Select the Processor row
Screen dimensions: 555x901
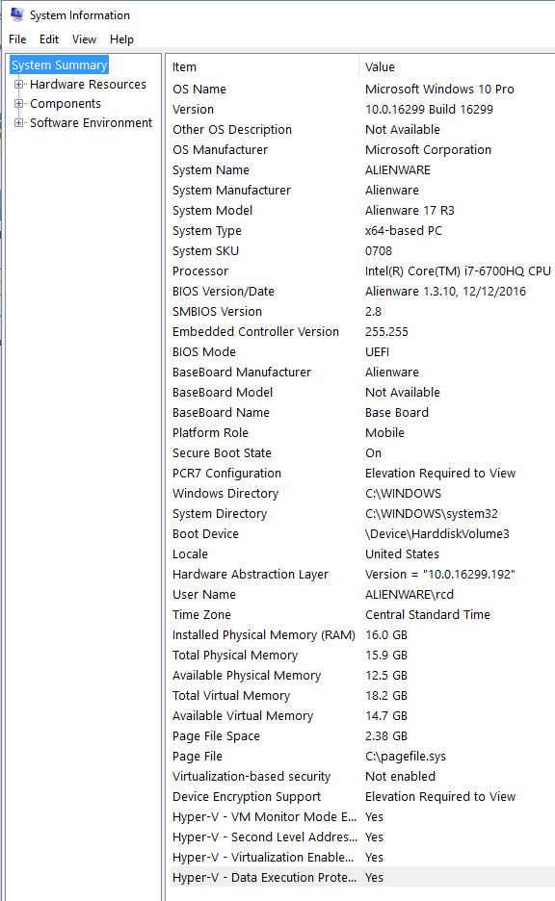tap(360, 271)
